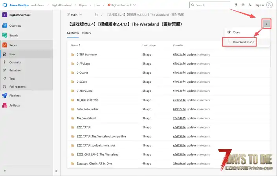
Task: Switch to the History tab
Action: coord(86,33)
